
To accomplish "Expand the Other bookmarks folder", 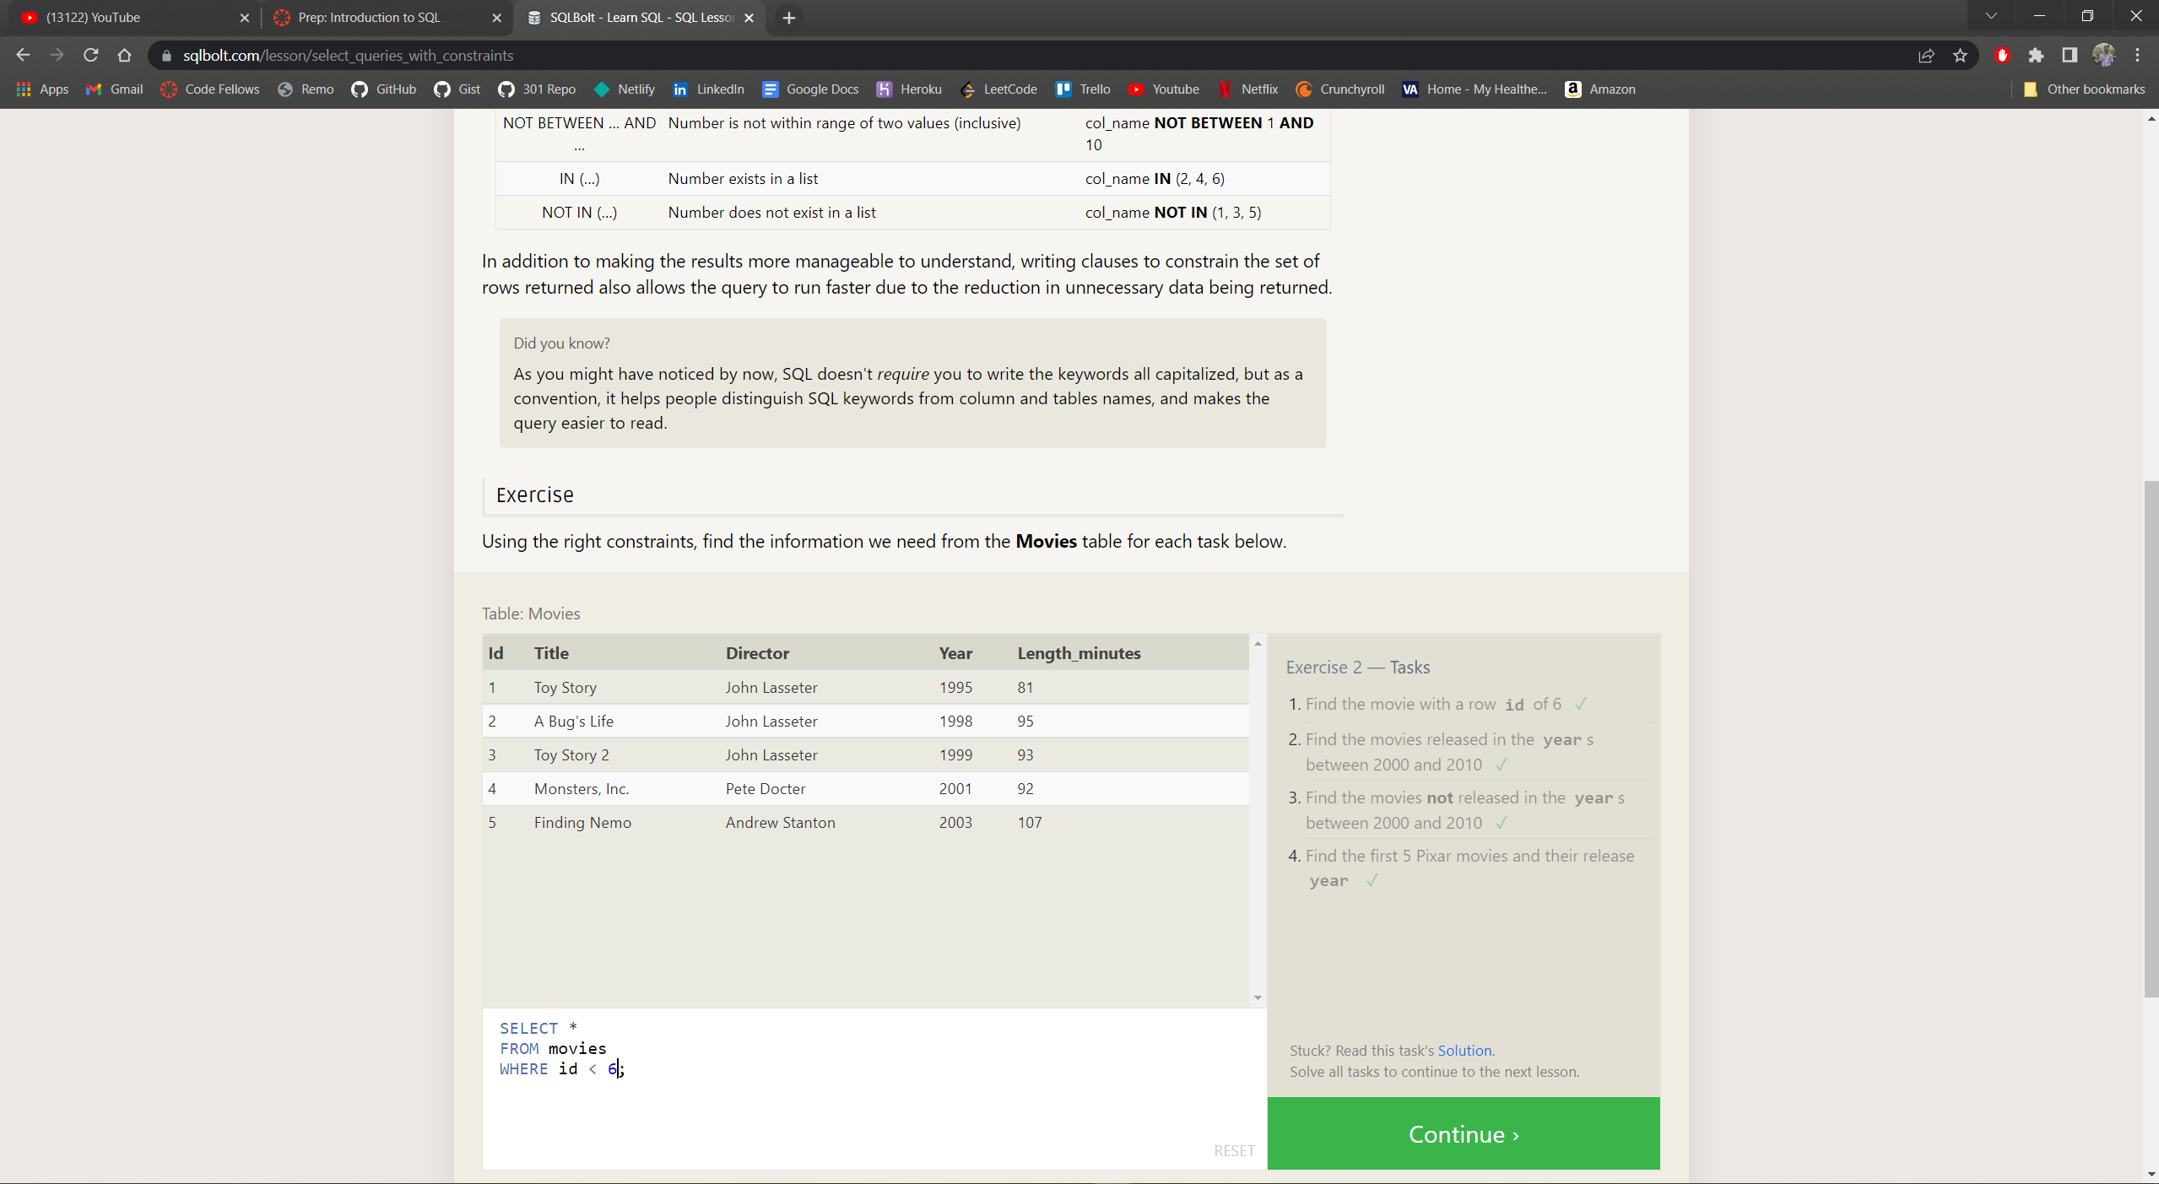I will pos(2084,89).
